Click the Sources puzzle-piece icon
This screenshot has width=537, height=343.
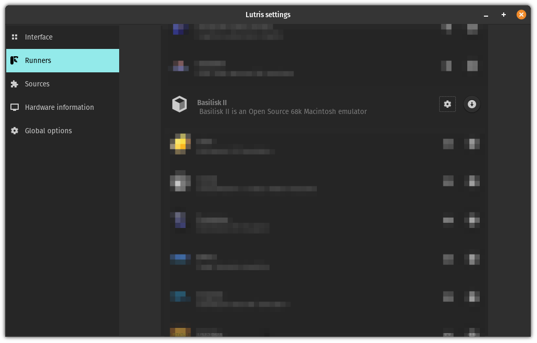point(15,84)
